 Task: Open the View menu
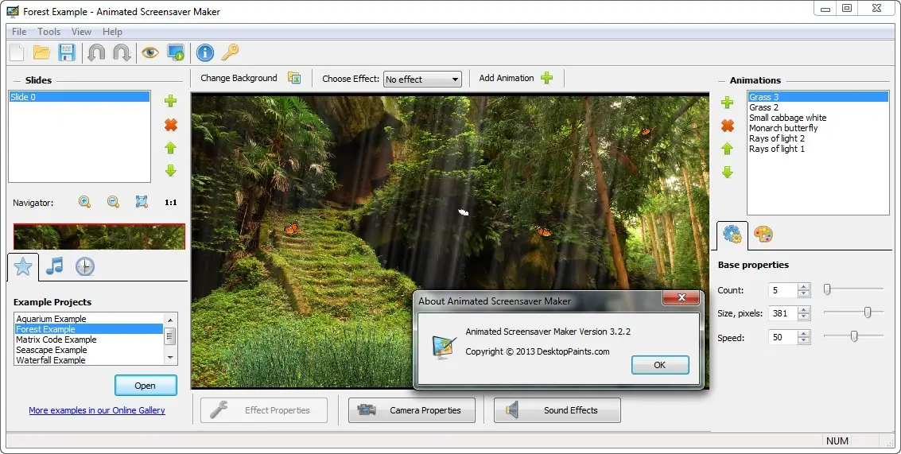coord(81,32)
